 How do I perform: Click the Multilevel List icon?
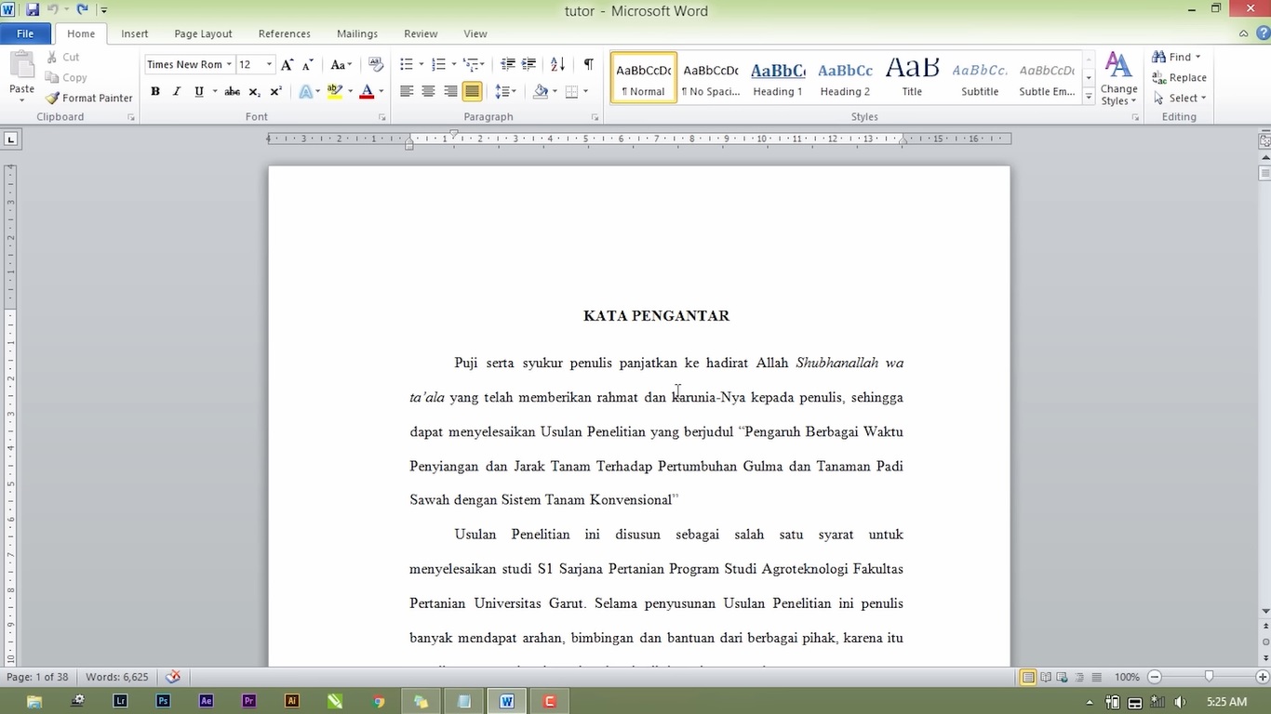(x=472, y=64)
